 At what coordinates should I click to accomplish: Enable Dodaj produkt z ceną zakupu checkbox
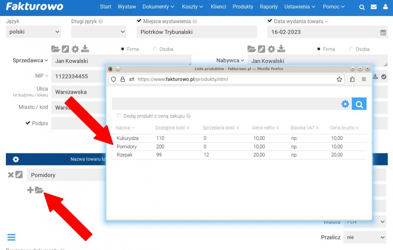click(x=119, y=116)
